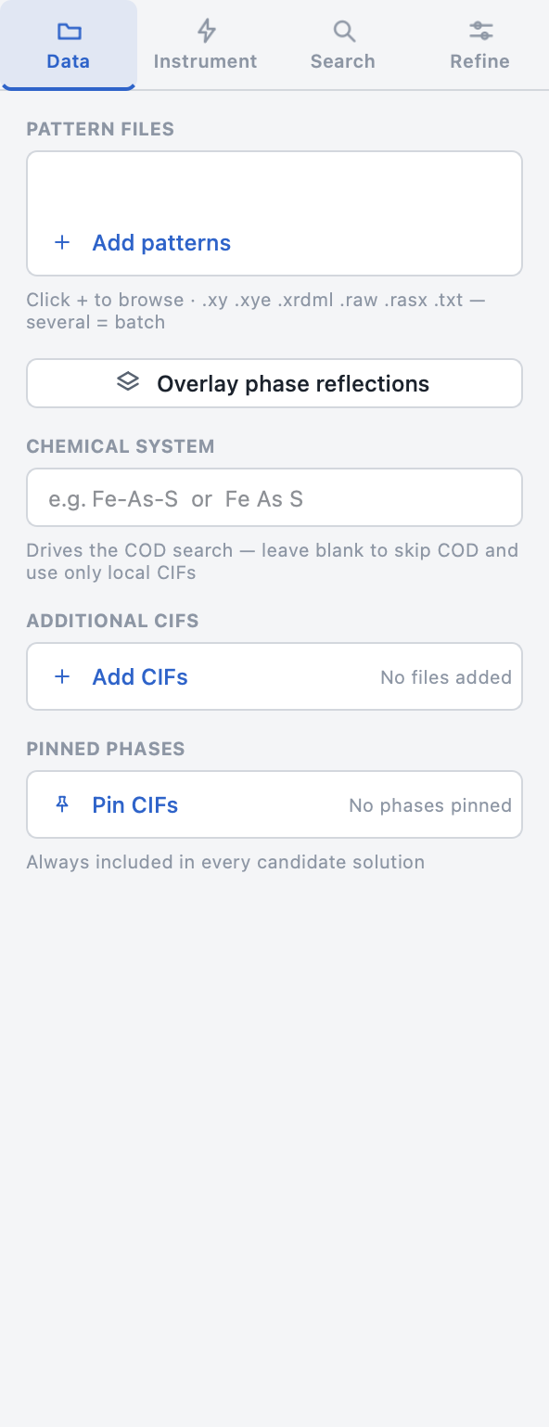Click the Add patterns link
Screen dimensions: 549x1427
click(161, 243)
